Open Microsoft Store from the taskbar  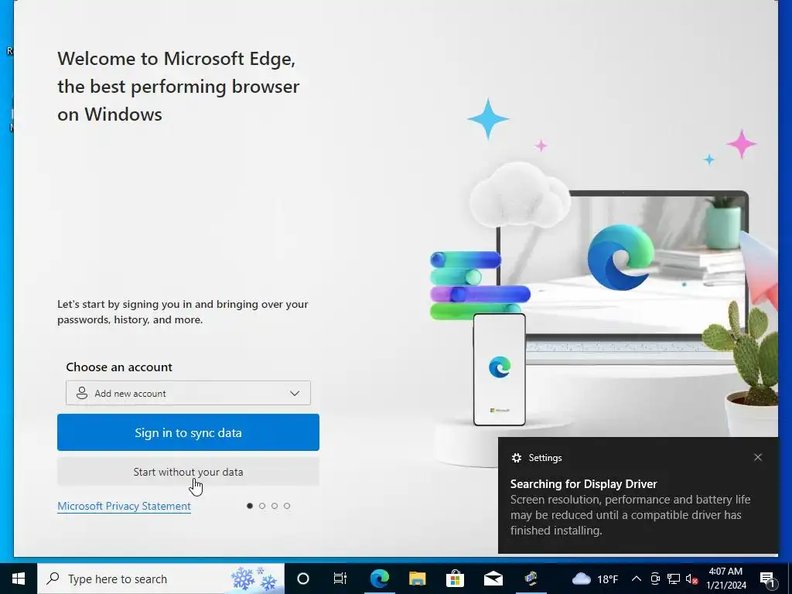click(x=455, y=579)
